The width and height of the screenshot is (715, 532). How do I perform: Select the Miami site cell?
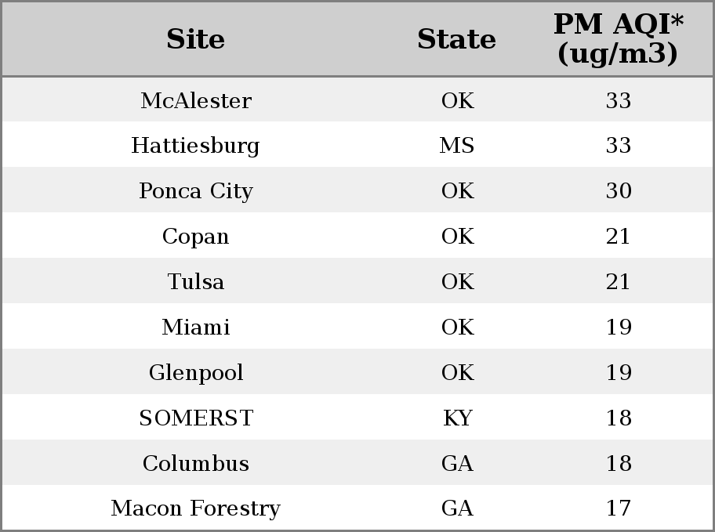pos(196,327)
